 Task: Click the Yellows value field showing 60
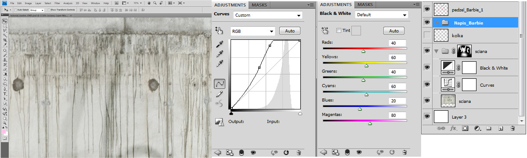397,57
